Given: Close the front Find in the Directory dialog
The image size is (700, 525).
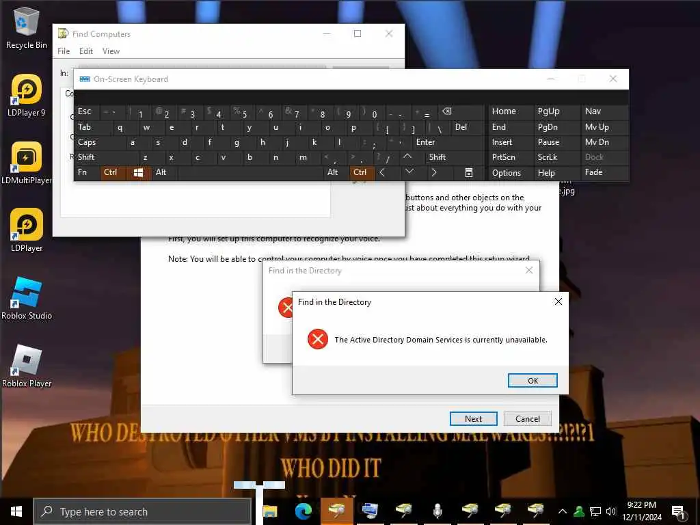Looking at the screenshot, I should (558, 301).
